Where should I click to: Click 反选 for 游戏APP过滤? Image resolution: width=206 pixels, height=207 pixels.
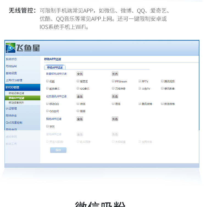[x=115, y=134]
